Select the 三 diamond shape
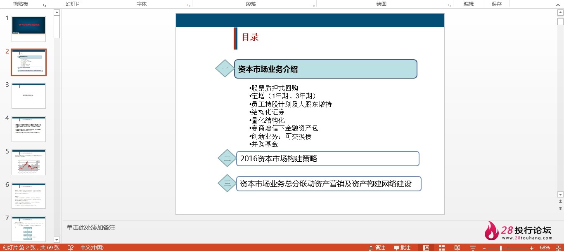This screenshot has height=251, width=564. coord(227,184)
